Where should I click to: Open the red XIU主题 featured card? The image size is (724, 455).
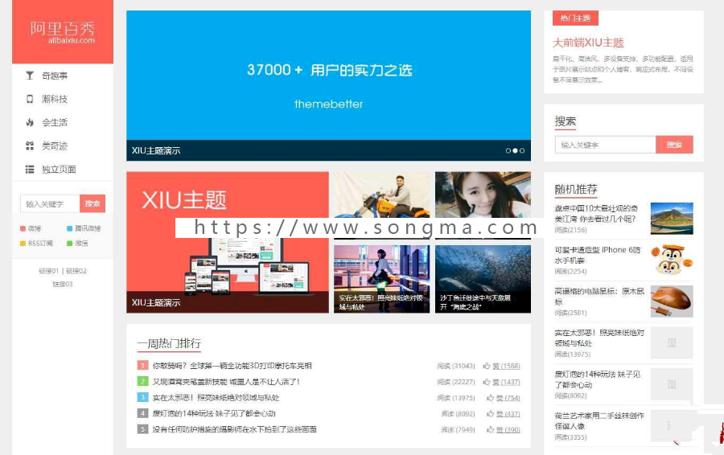(228, 242)
